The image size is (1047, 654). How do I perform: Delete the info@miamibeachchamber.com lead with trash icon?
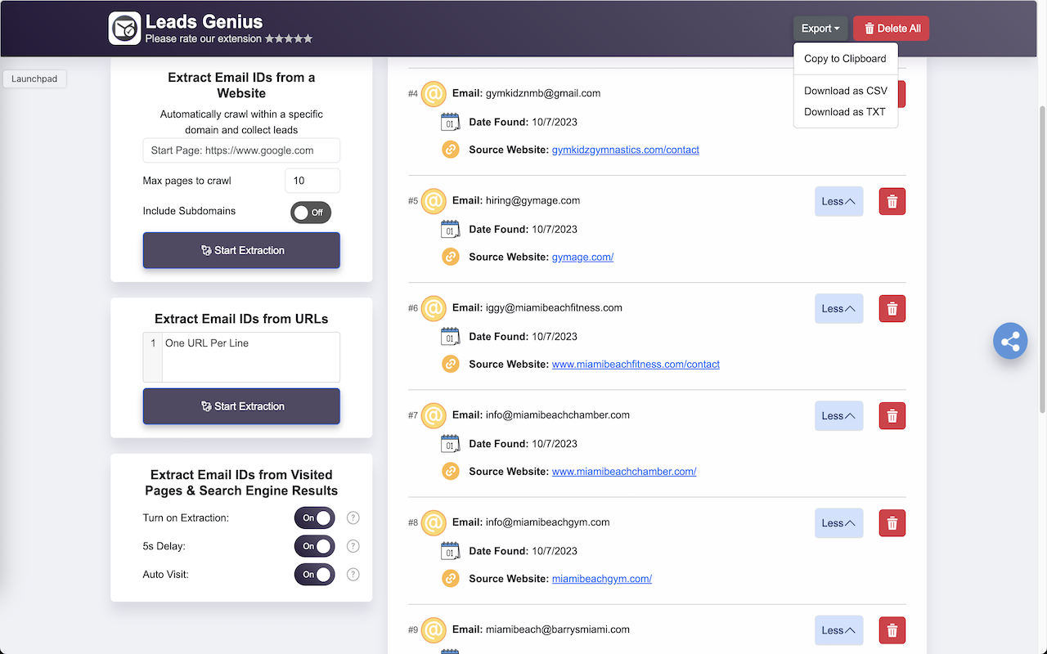(x=892, y=415)
